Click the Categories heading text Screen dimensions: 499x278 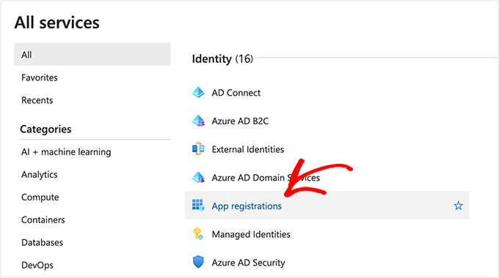click(45, 129)
